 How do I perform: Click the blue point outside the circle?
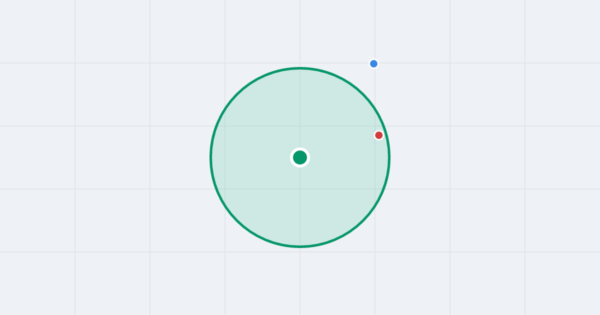pos(373,63)
